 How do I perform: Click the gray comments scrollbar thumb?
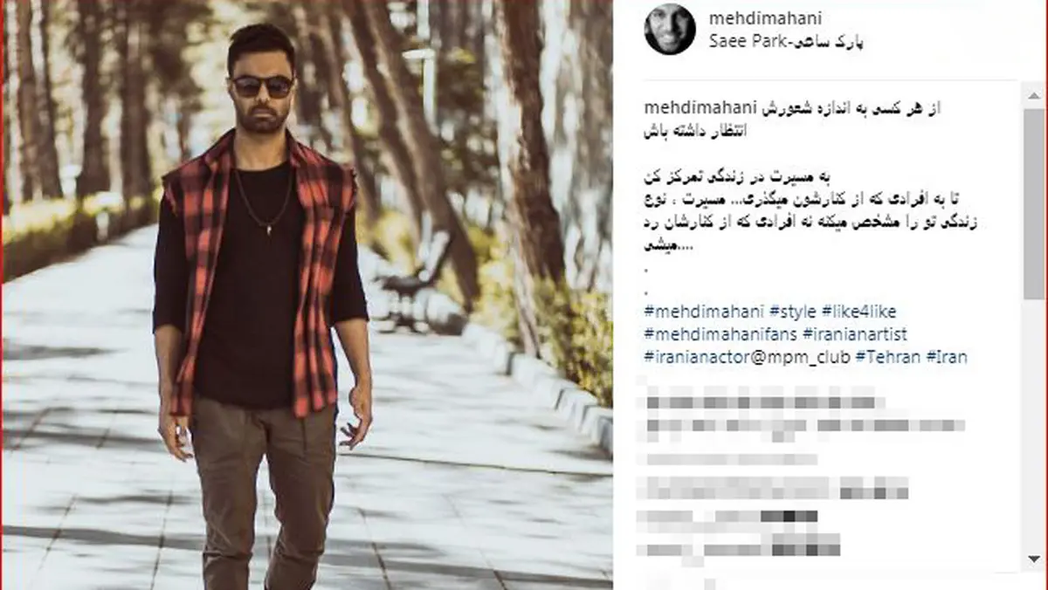point(1034,202)
